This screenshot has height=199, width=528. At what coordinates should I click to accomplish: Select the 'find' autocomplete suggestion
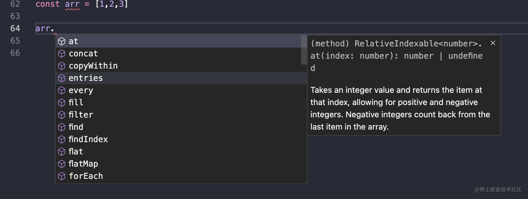(x=76, y=127)
